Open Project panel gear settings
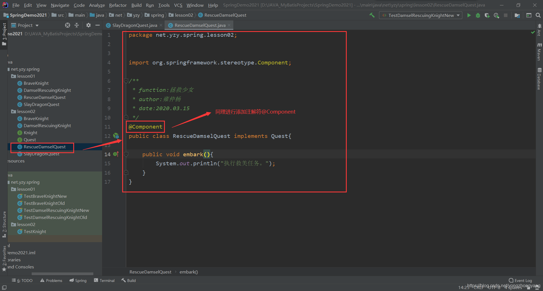543x291 pixels. click(x=89, y=25)
